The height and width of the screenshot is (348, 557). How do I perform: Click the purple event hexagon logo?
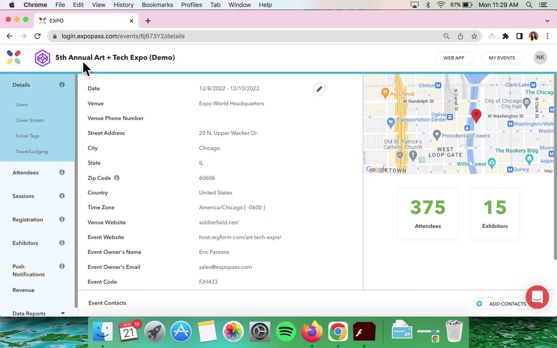pyautogui.click(x=43, y=58)
